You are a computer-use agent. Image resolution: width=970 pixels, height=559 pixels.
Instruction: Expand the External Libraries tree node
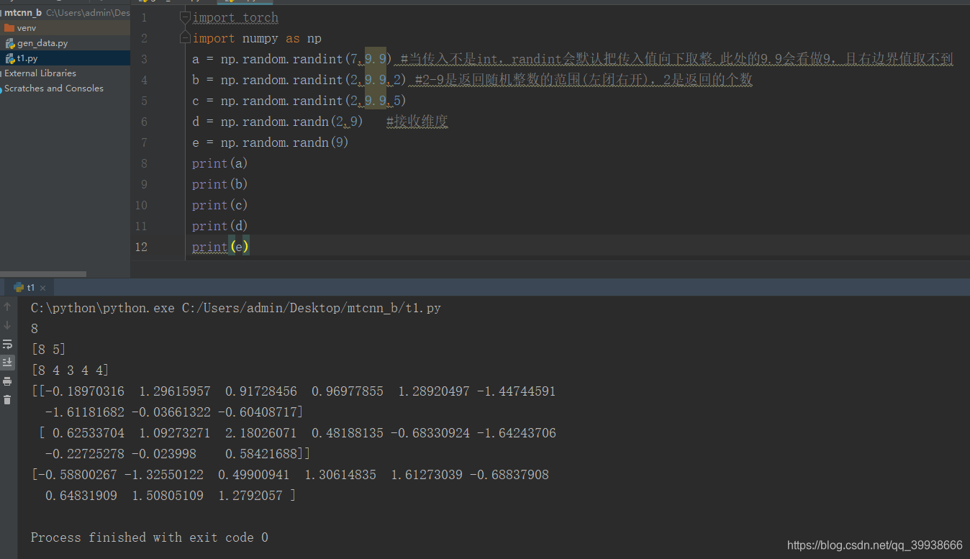[x=40, y=73]
